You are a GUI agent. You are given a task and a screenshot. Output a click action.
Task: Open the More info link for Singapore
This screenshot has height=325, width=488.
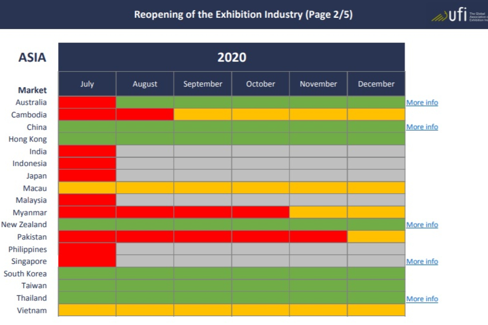coord(422,262)
